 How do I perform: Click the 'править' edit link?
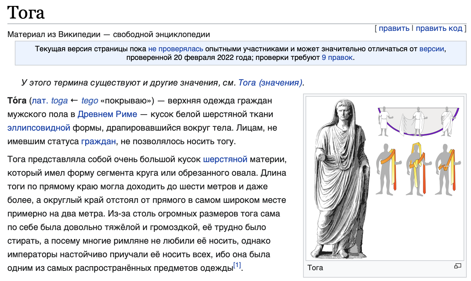pos(394,28)
